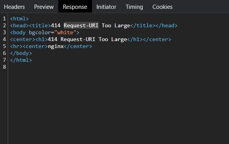
Task: View the Cookies tab
Action: (x=162, y=7)
